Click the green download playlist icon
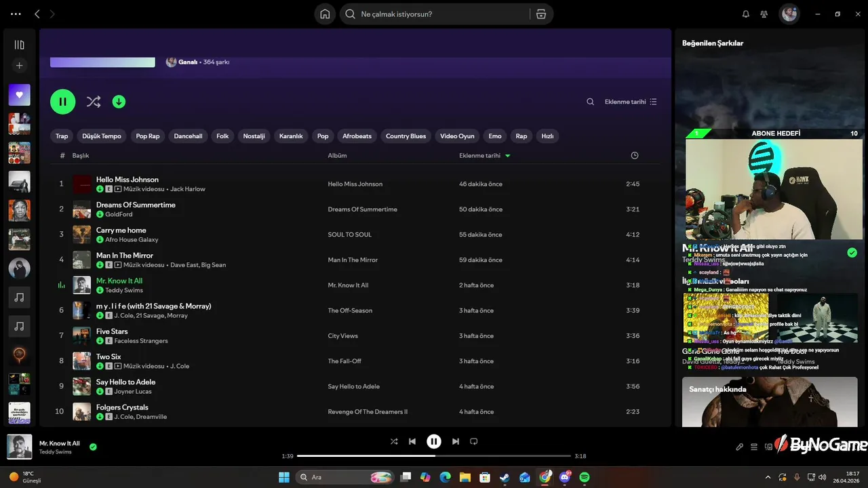This screenshot has height=488, width=868. pos(119,102)
